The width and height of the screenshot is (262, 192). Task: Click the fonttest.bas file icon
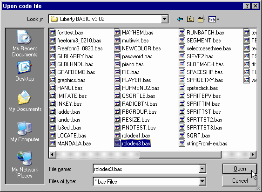pyautogui.click(x=53, y=33)
